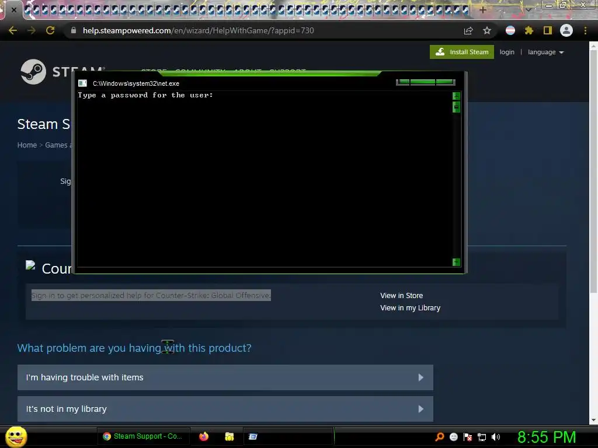Click the page scrollbar down arrow
The width and height of the screenshot is (598, 448).
(593, 420)
